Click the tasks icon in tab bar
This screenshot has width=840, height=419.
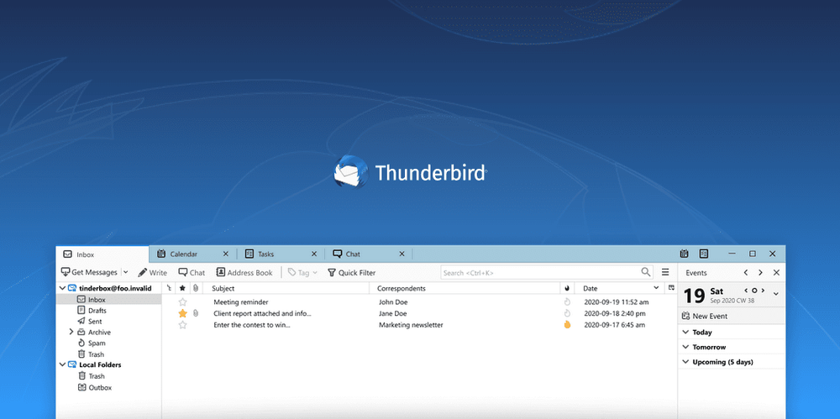click(704, 254)
